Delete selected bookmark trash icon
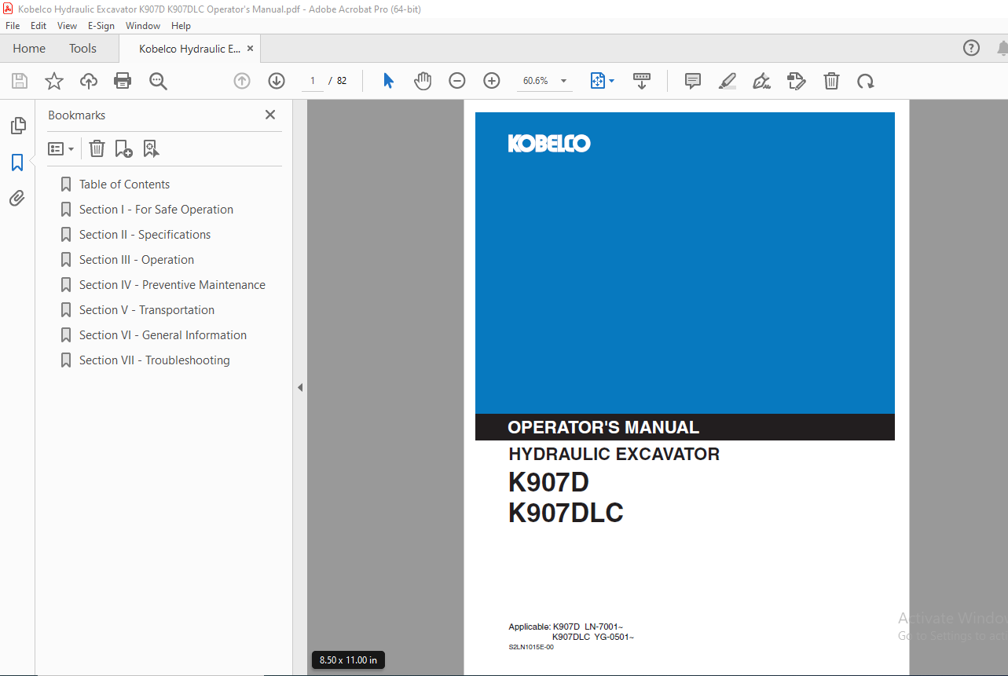Viewport: 1008px width, 676px height. (97, 148)
